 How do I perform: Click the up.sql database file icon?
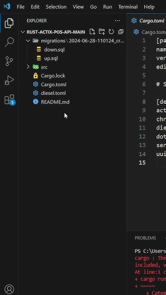(39, 58)
